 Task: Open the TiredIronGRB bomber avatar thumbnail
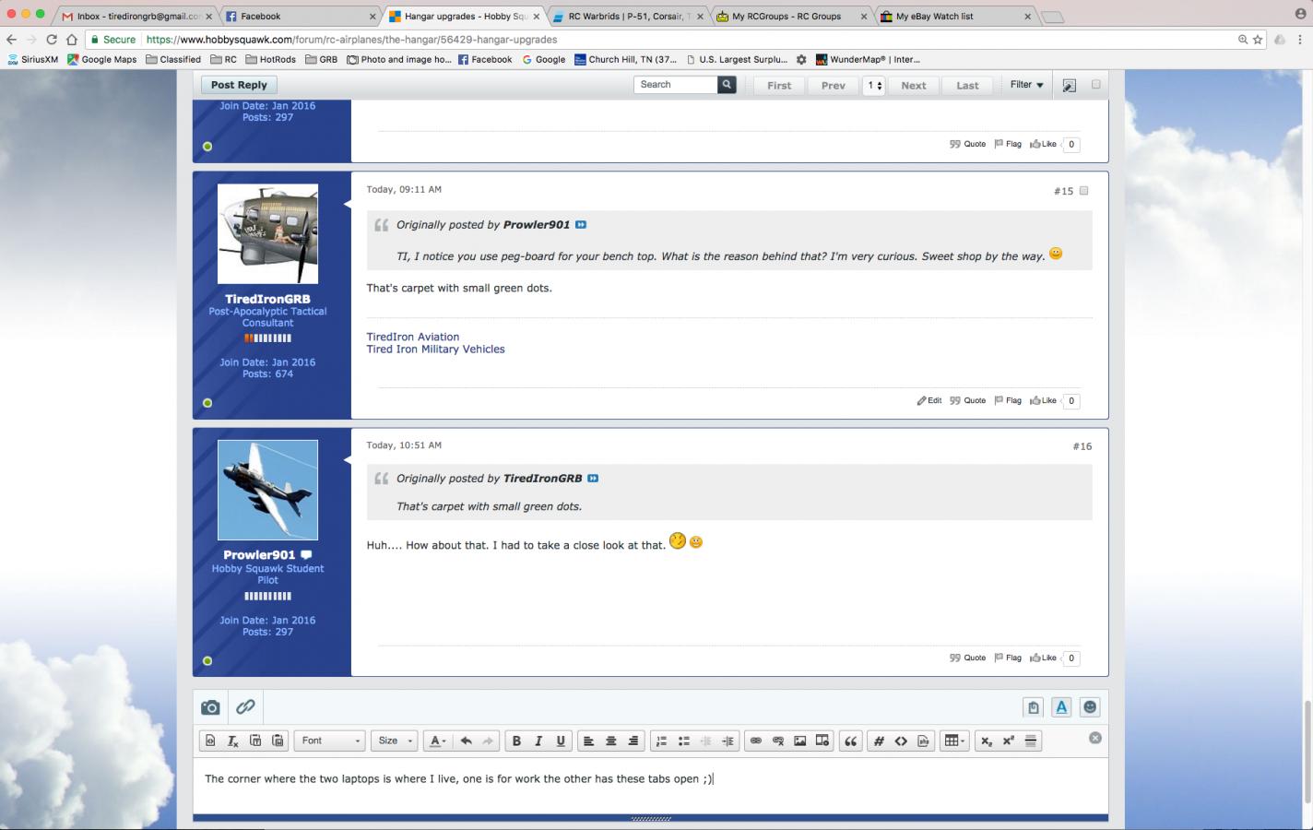267,234
